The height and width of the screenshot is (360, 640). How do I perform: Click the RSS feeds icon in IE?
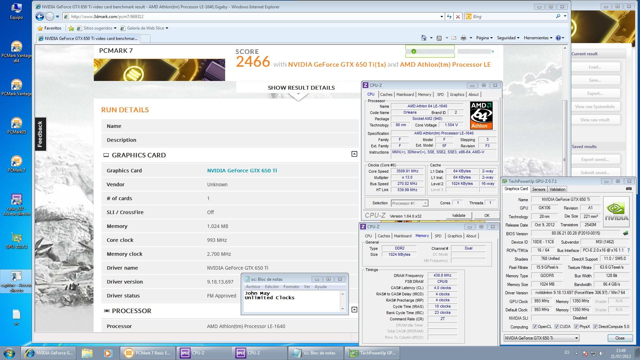click(439, 38)
